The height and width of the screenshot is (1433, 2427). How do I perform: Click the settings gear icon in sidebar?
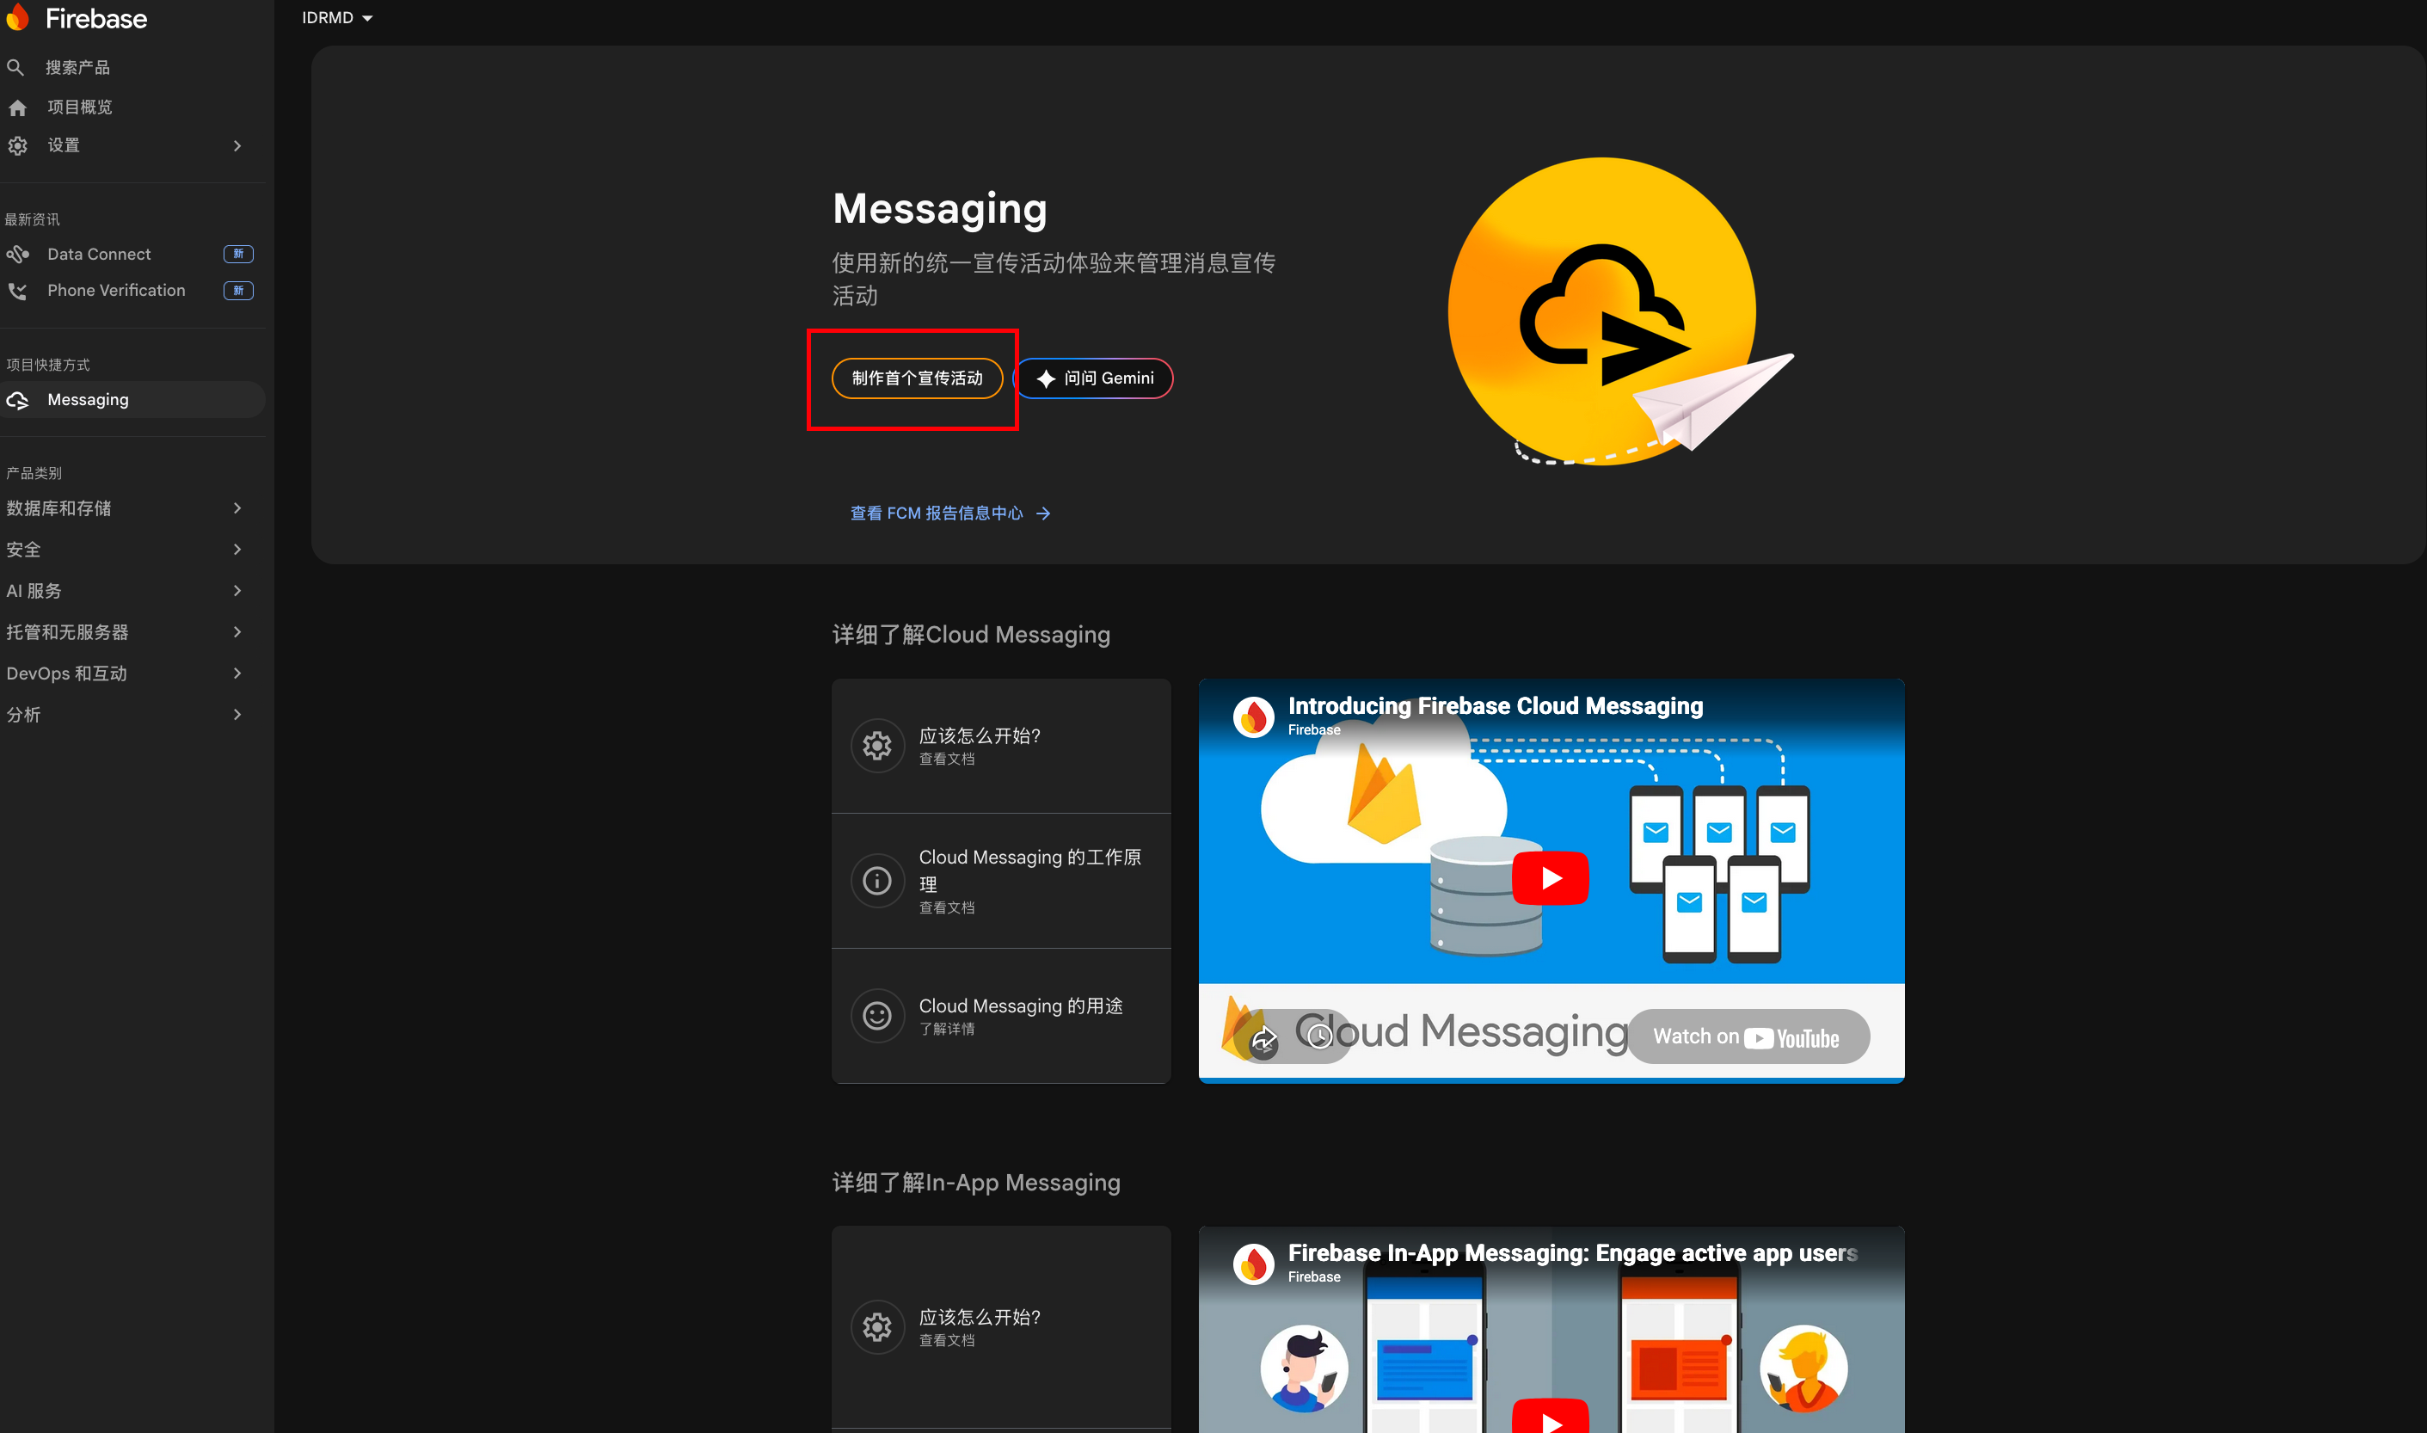tap(17, 146)
